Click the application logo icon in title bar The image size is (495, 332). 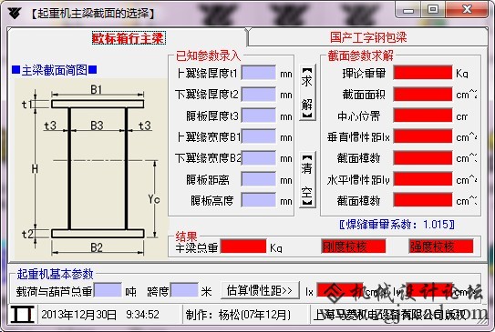click(15, 13)
